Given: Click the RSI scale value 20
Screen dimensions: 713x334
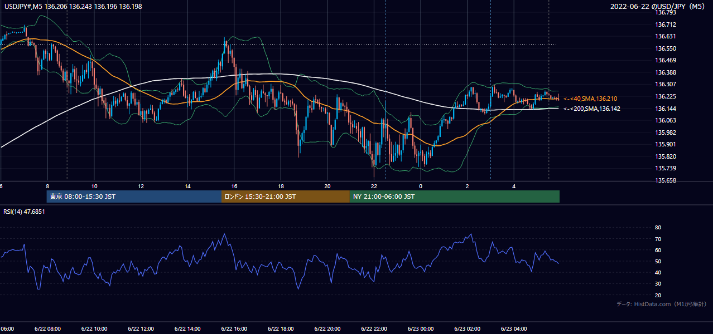Looking at the screenshot, I should (x=658, y=295).
